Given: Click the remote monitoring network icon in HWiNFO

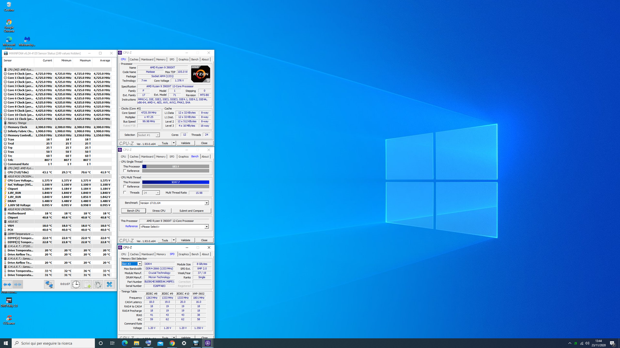Looking at the screenshot, I should click(48, 285).
